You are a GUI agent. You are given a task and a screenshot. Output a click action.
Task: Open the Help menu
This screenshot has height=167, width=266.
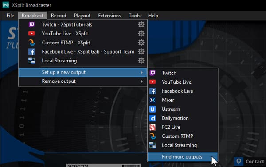click(153, 16)
